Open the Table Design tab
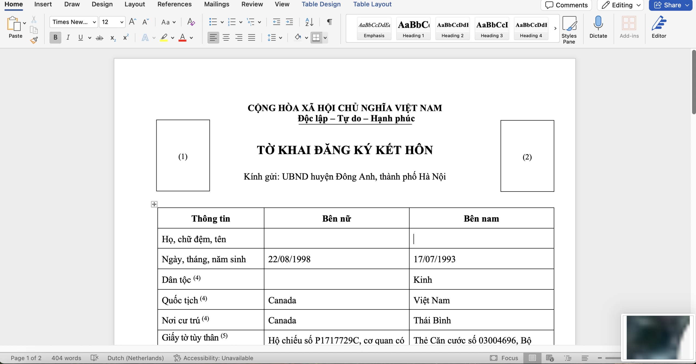This screenshot has height=364, width=696. tap(321, 4)
